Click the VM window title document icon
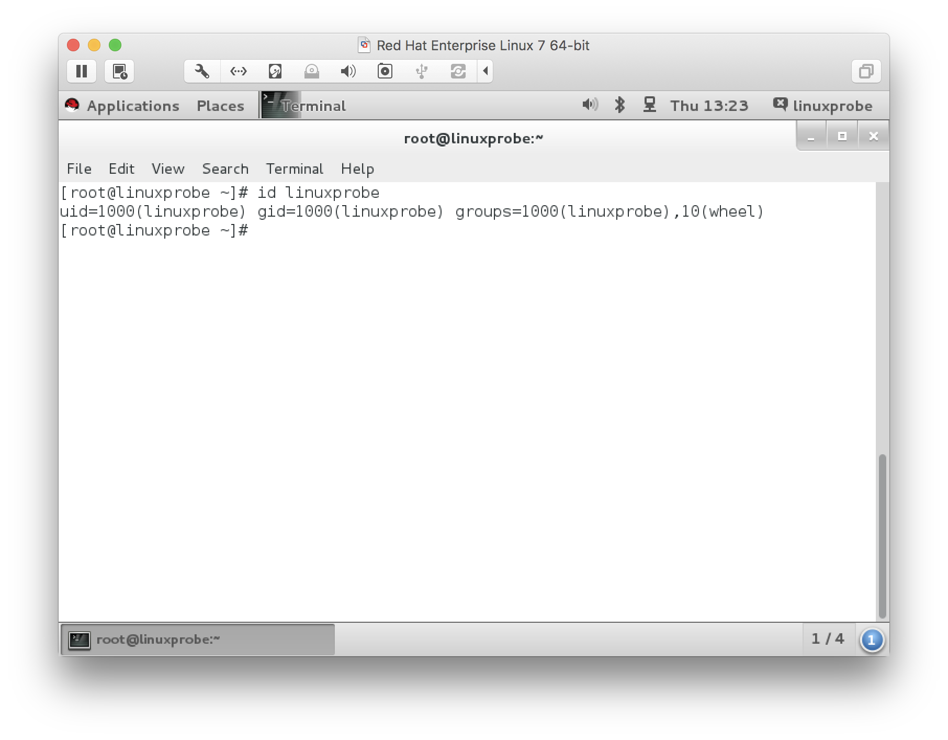Screen dimensions: 948x740 364,45
